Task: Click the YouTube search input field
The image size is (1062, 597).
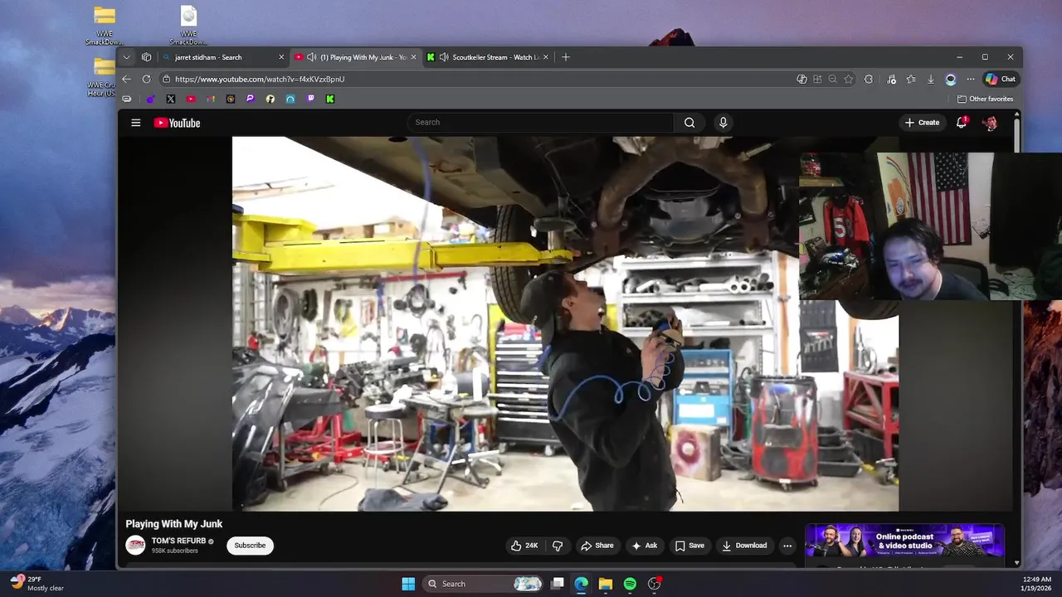Action: 540,122
